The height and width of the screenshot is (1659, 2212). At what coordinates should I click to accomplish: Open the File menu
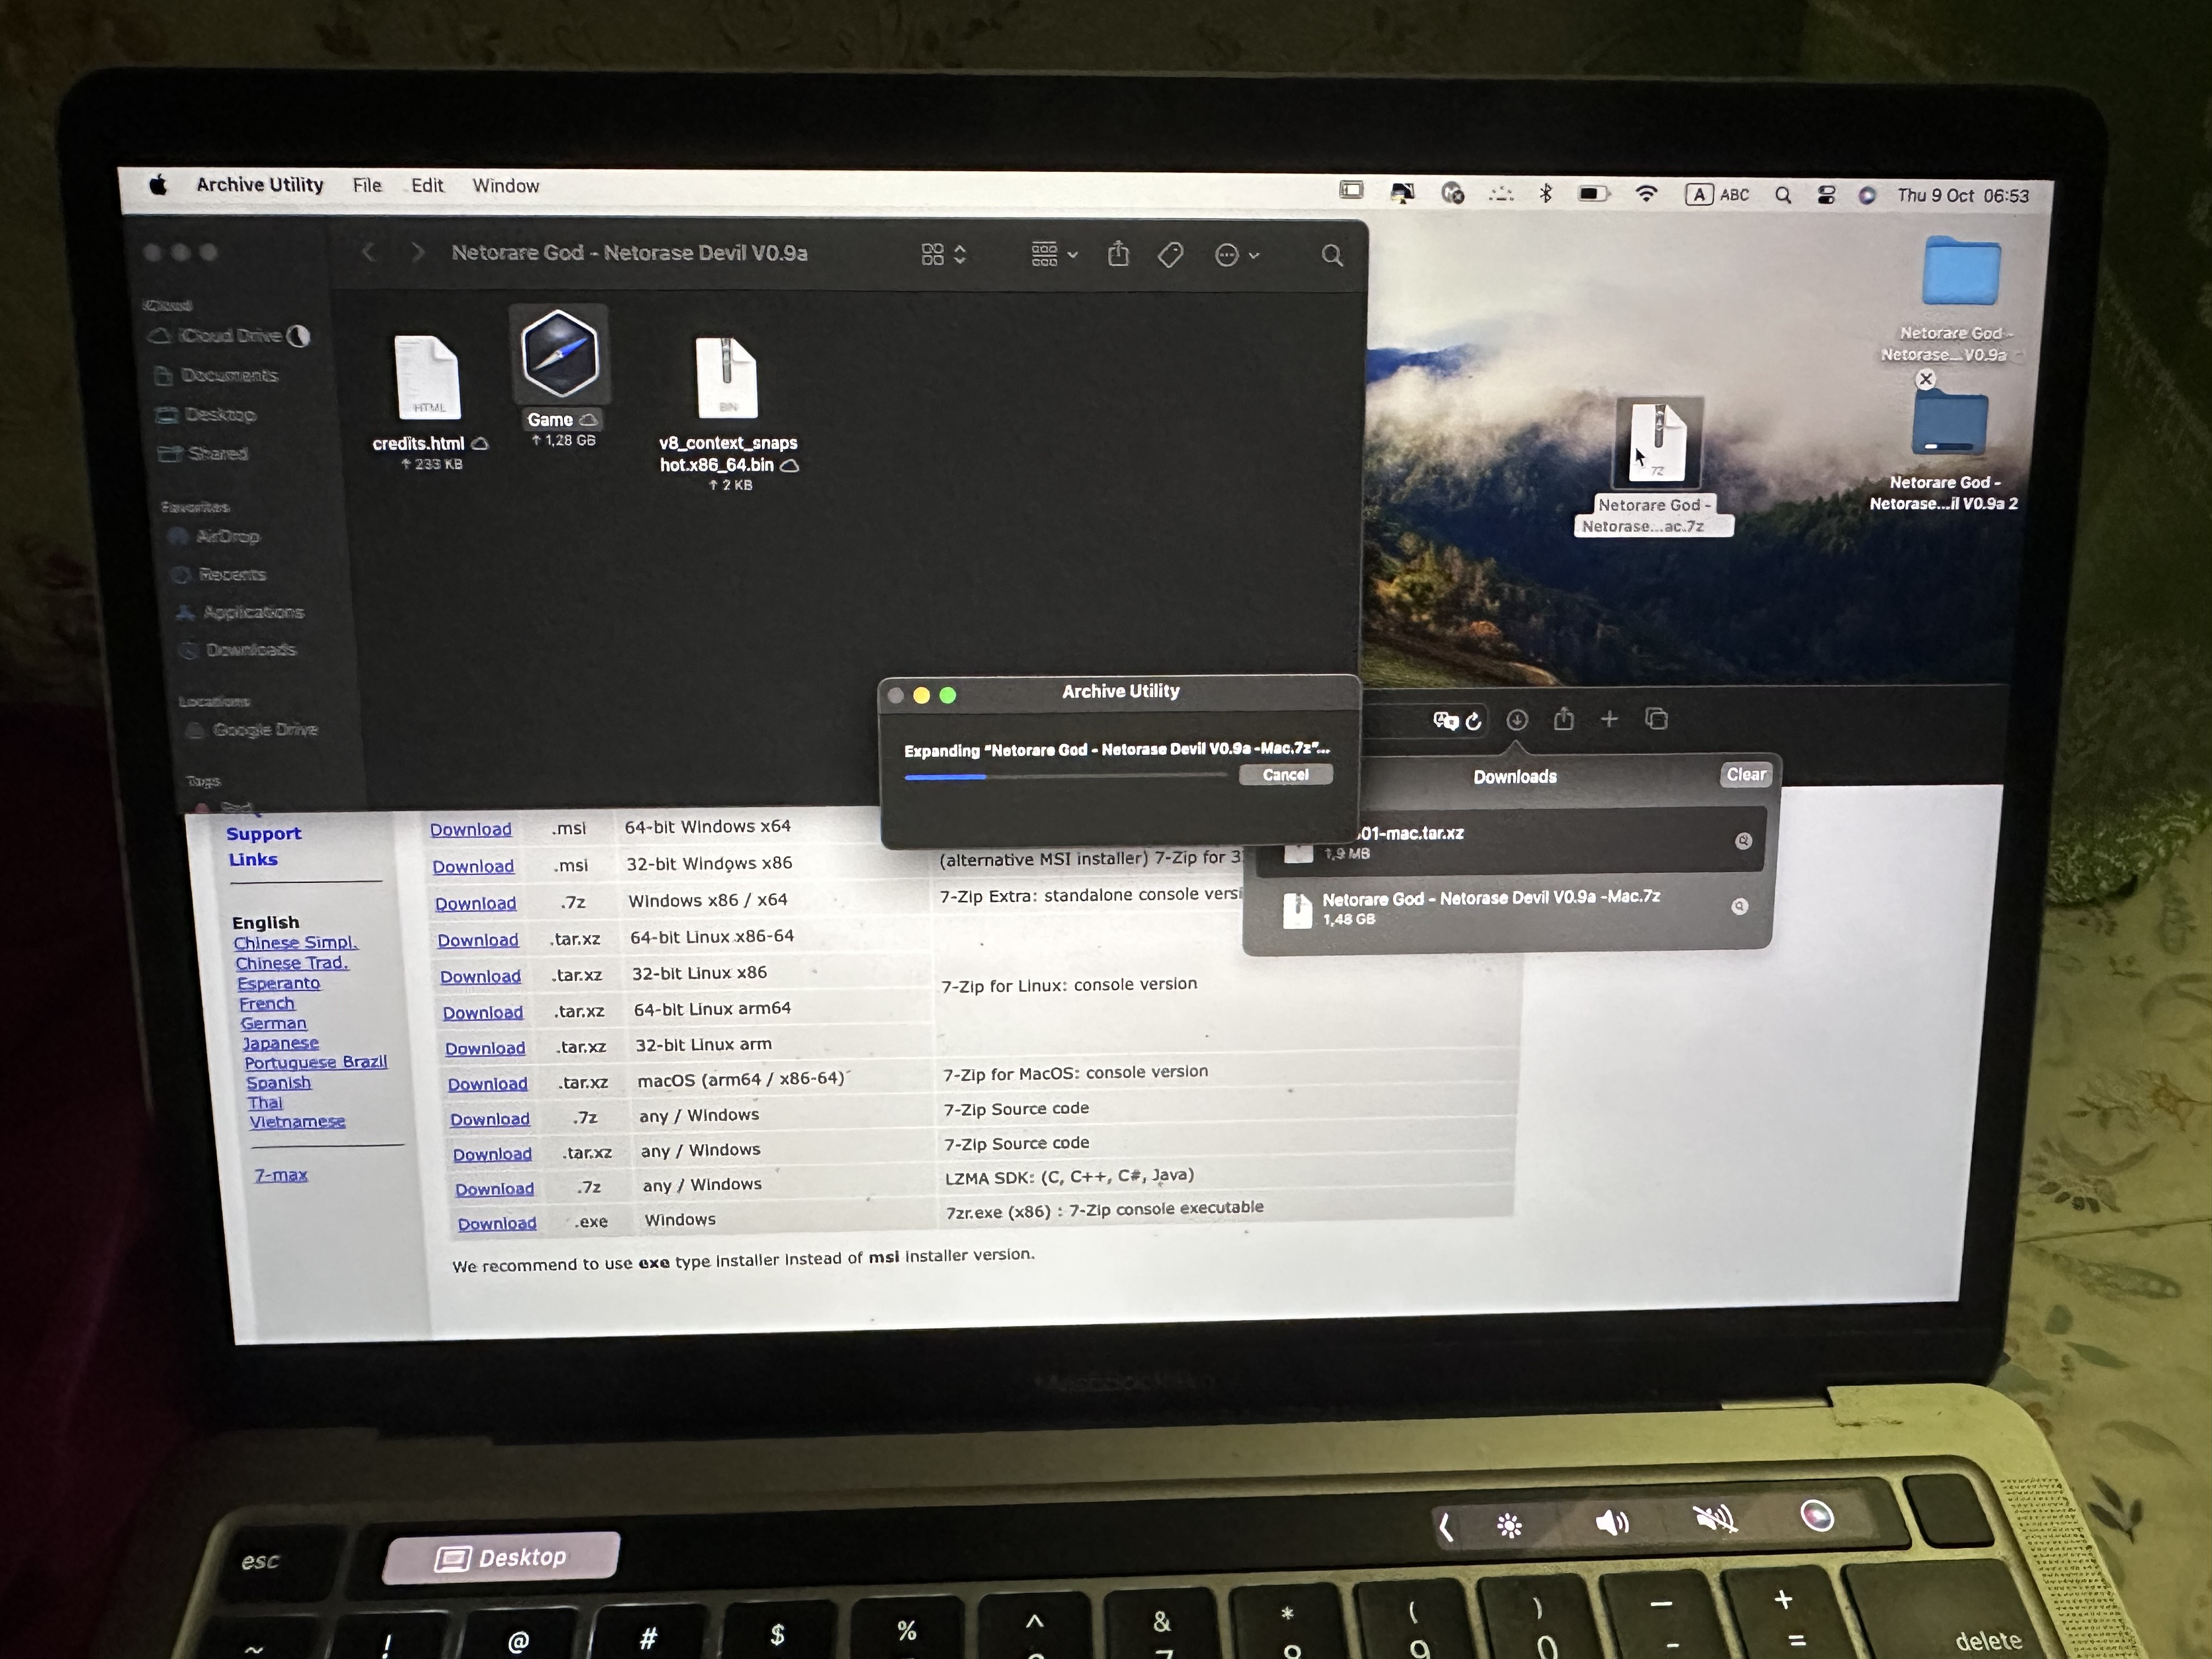(367, 186)
